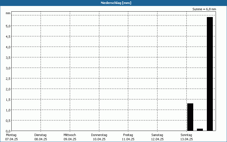
Task: Click the 2,0 y-axis value
Action: pyautogui.click(x=8, y=89)
